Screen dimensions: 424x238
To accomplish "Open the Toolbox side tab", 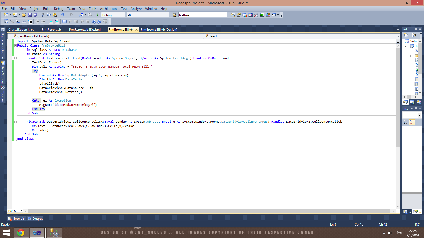I will coord(3,94).
